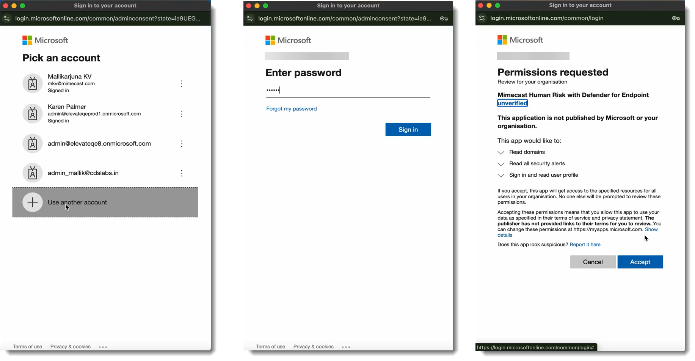This screenshot has width=695, height=361.
Task: Expand the Read domains permission
Action: pyautogui.click(x=501, y=152)
